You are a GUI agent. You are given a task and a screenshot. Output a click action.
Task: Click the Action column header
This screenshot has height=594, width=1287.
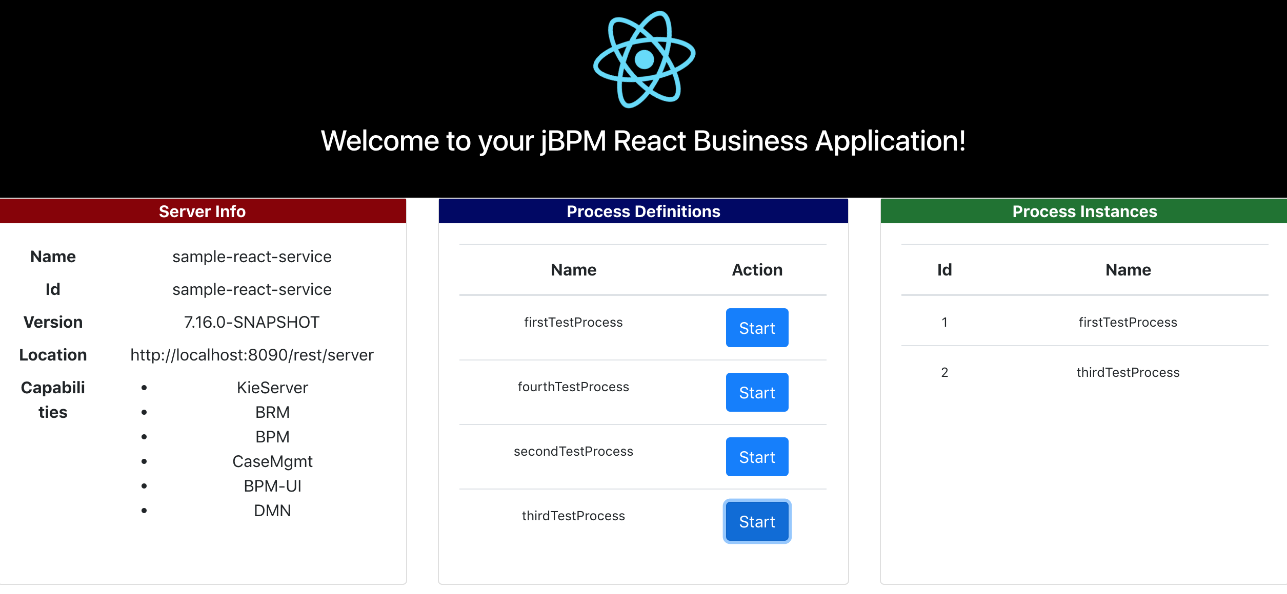(x=757, y=270)
